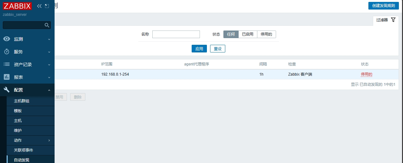Click the 监测 eye icon
Screen dimensions: 403x163
(7, 39)
